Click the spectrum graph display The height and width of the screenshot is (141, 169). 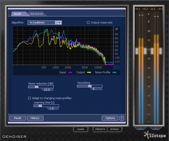pyautogui.click(x=63, y=46)
